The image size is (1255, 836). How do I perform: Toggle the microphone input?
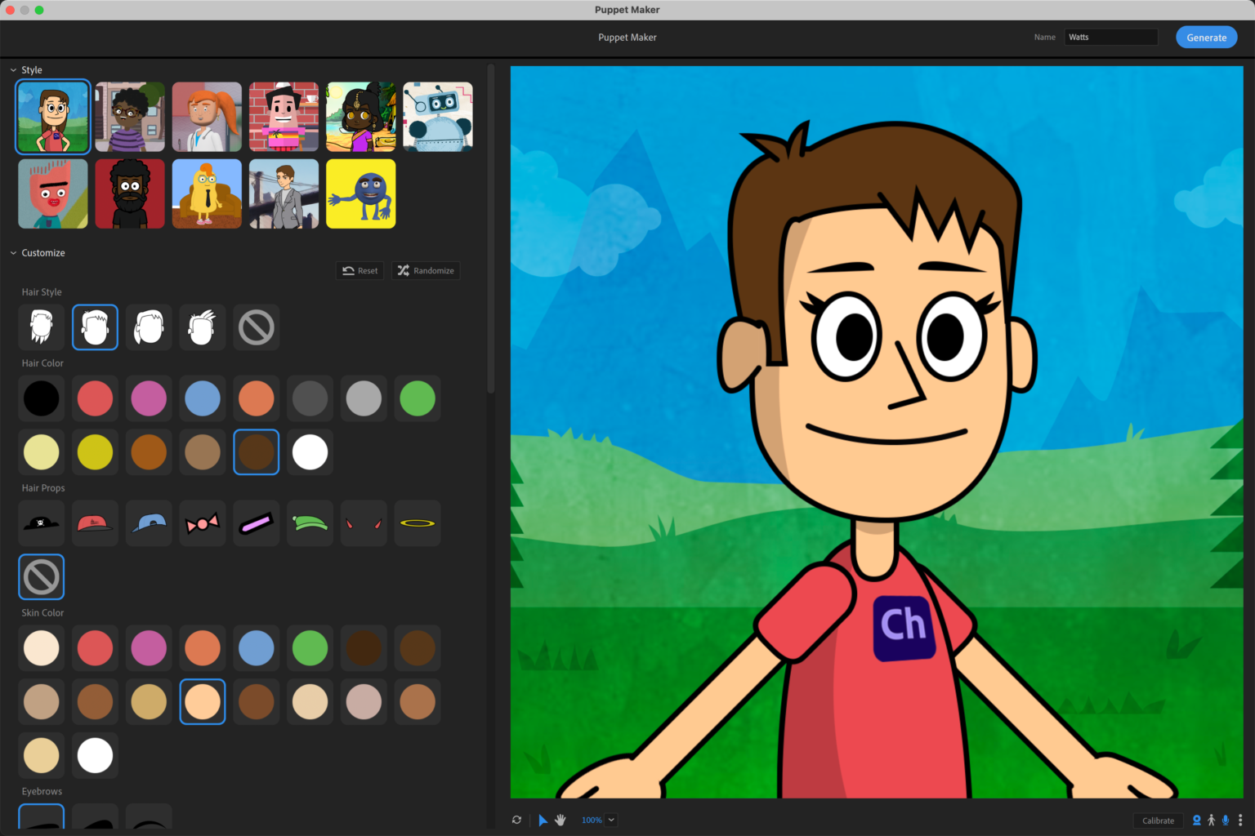1226,820
